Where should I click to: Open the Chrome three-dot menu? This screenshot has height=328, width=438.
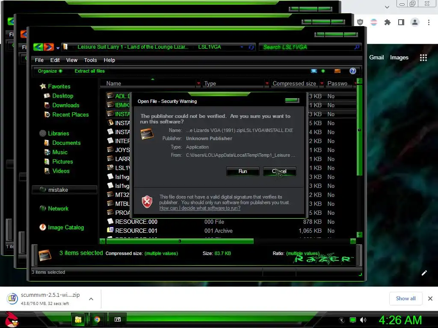tap(429, 22)
